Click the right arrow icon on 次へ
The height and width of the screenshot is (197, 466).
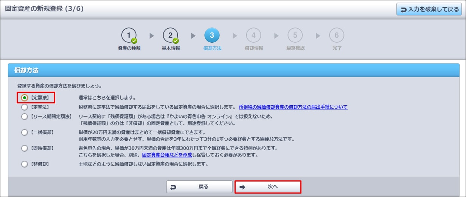[242, 187]
